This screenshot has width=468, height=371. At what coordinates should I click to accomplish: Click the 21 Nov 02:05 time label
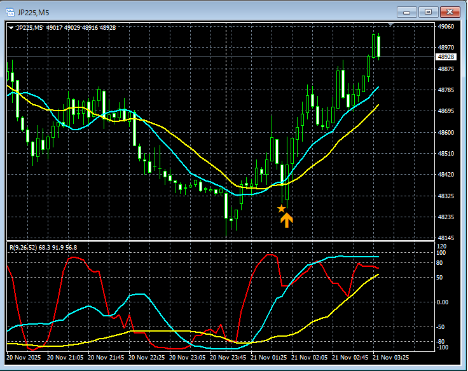[x=309, y=357]
